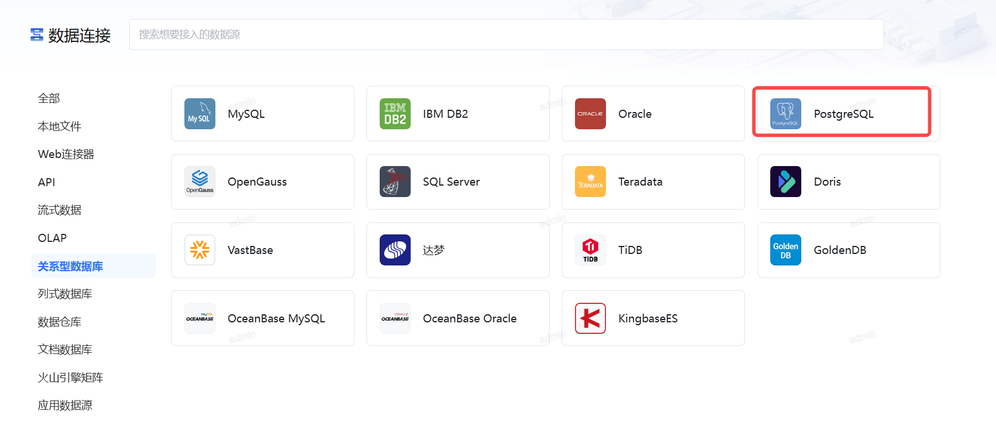Viewport: 996px width, 443px height.
Task: Open the 本地文件 category
Action: coord(60,126)
